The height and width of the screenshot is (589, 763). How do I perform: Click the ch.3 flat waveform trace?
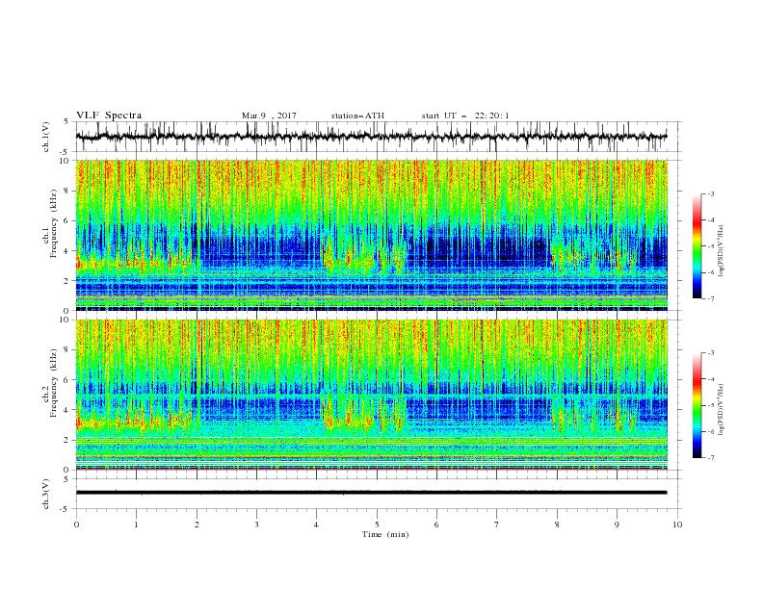pyautogui.click(x=371, y=493)
